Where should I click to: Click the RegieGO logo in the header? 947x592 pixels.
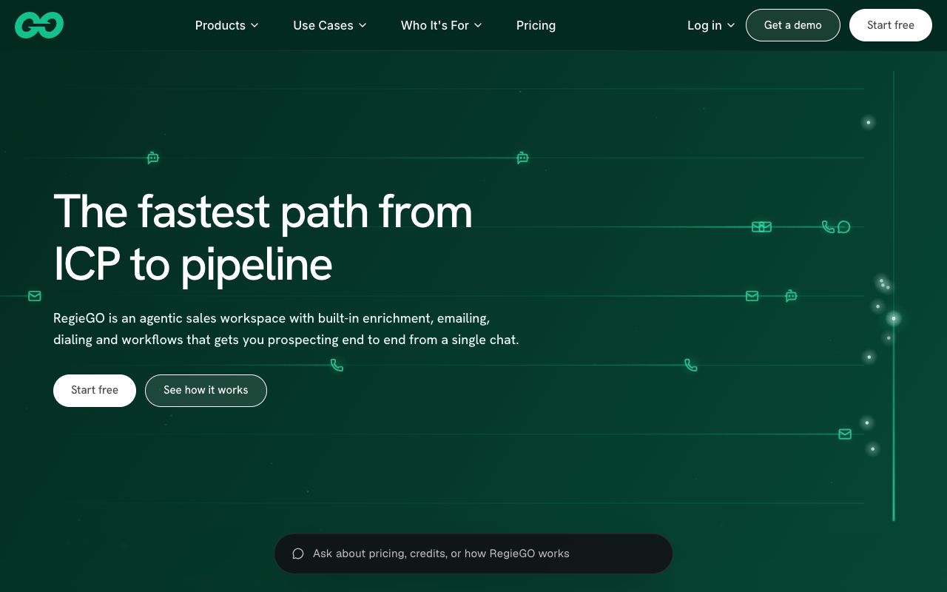point(39,25)
